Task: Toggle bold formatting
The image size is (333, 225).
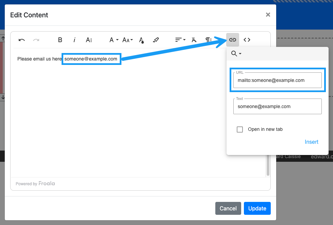Action: [x=60, y=40]
